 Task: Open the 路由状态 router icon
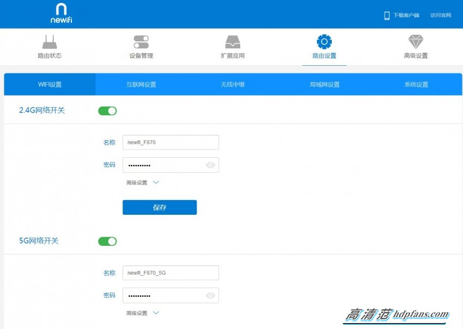tap(50, 42)
